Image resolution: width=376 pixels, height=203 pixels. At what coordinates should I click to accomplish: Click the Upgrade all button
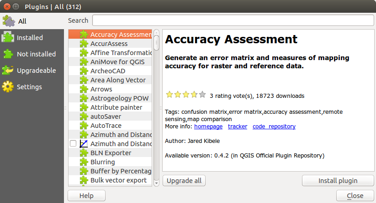click(x=184, y=181)
